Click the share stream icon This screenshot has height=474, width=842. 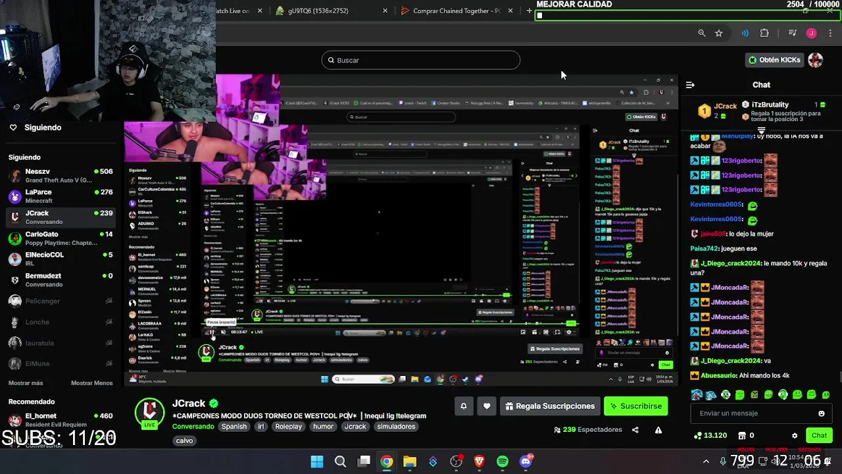pos(635,430)
